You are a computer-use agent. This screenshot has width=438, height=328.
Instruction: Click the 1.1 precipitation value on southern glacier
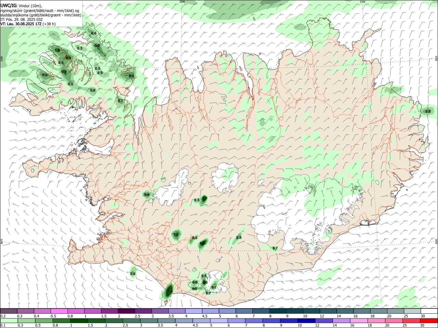[x=214, y=288]
